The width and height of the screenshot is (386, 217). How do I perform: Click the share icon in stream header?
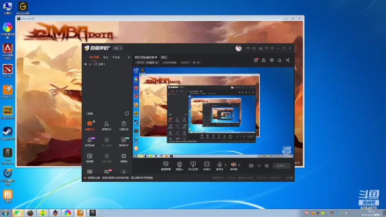[288, 60]
